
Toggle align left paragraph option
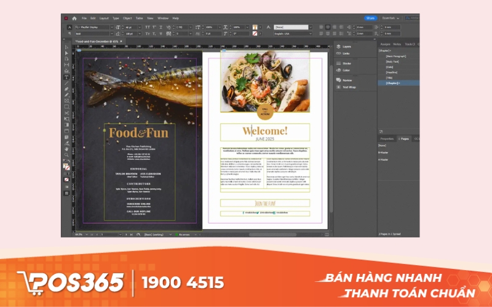tap(321, 27)
